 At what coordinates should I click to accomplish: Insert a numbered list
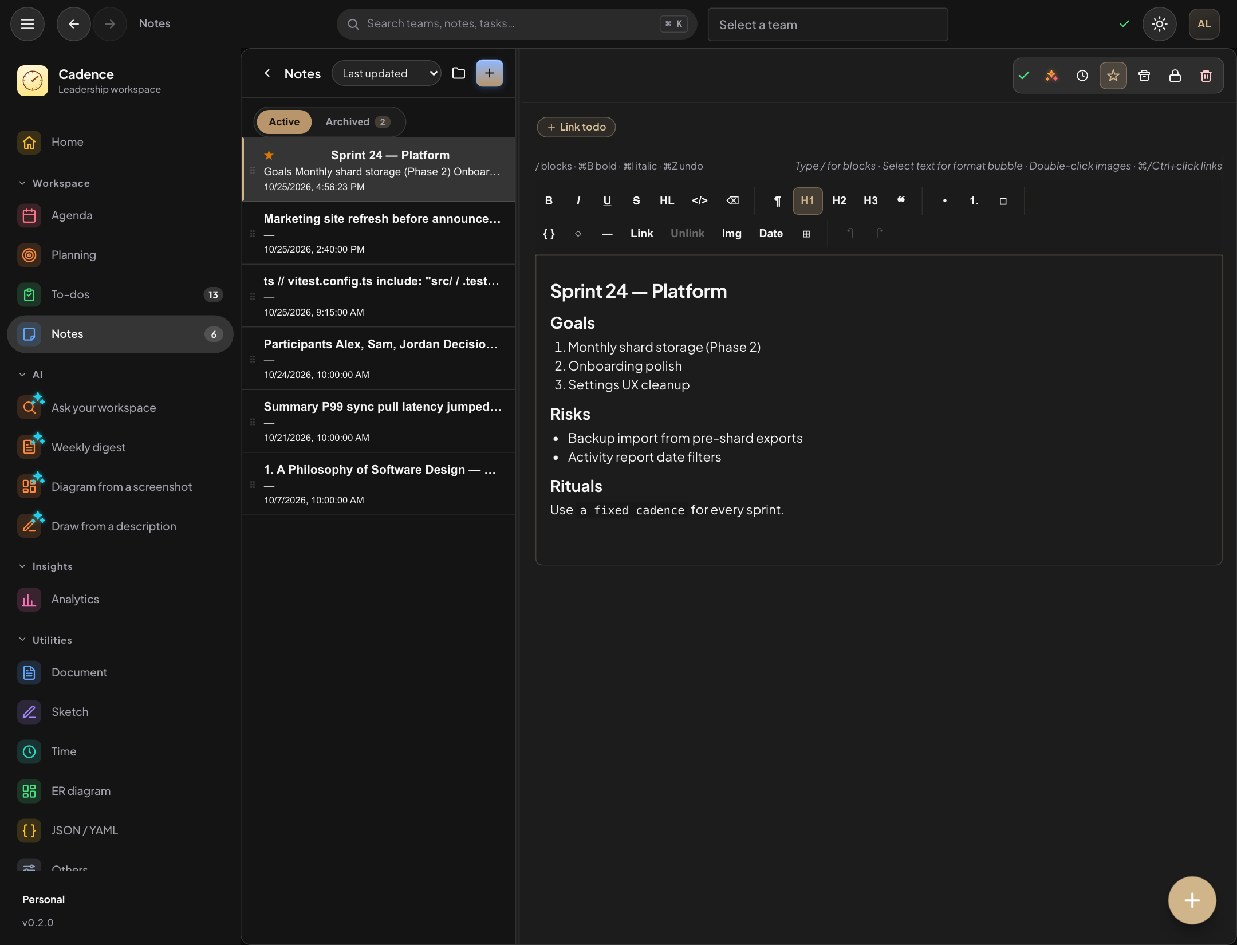(974, 201)
